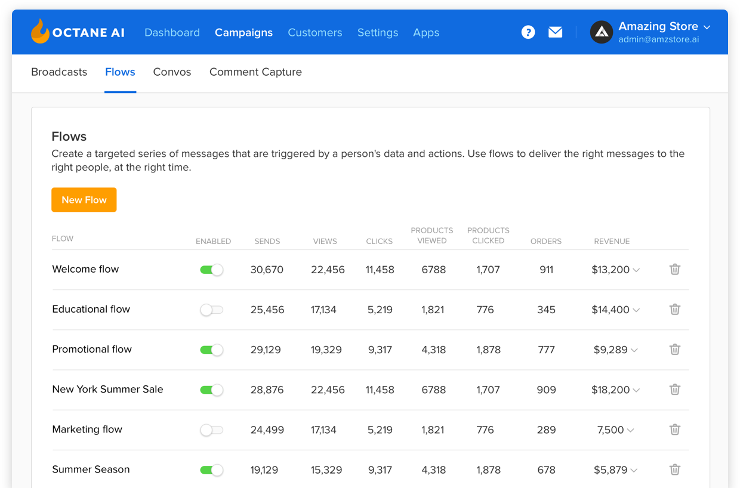The image size is (740, 488).
Task: Switch to the Comment Capture tab
Action: 255,72
